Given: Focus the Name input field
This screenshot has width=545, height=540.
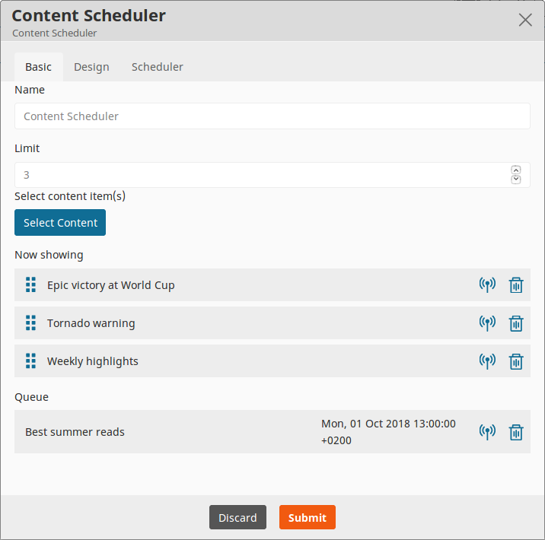Looking at the screenshot, I should (x=272, y=116).
